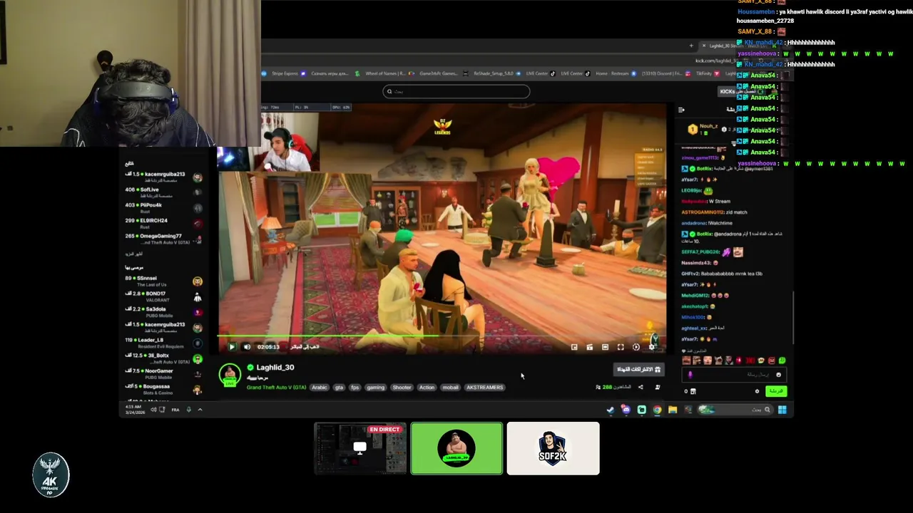
Task: Expand the system tray hidden icons chevron
Action: 200,410
